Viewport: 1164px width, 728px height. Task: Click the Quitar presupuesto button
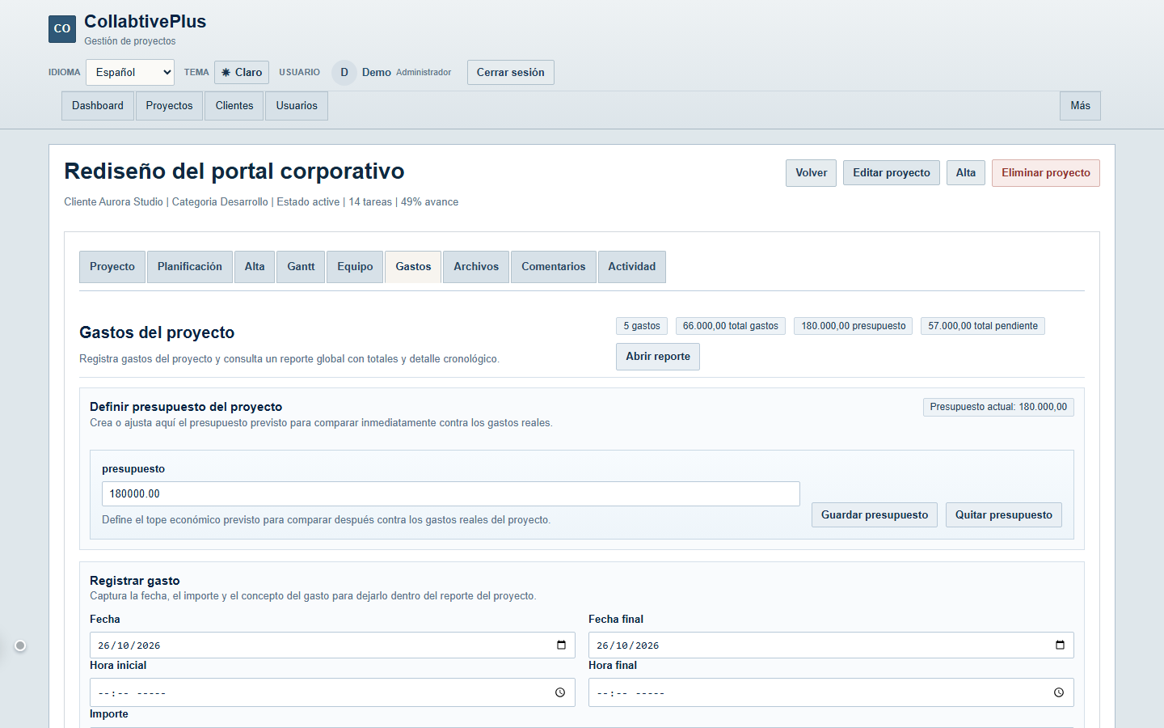pyautogui.click(x=1004, y=515)
